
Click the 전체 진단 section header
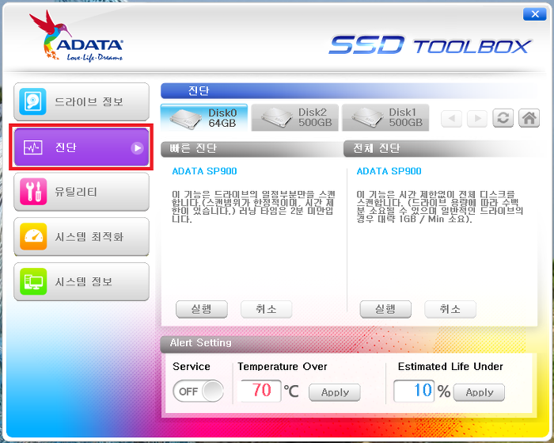coord(441,149)
